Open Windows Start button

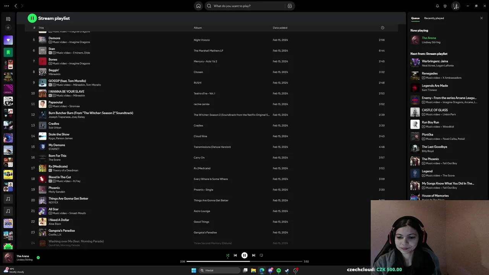194,270
